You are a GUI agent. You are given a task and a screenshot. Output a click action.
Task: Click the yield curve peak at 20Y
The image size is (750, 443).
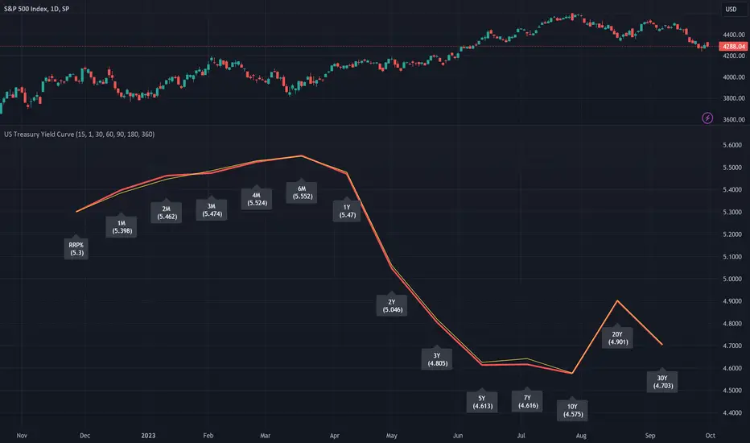click(617, 300)
